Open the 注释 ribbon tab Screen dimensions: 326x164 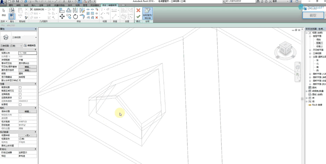(41, 5)
